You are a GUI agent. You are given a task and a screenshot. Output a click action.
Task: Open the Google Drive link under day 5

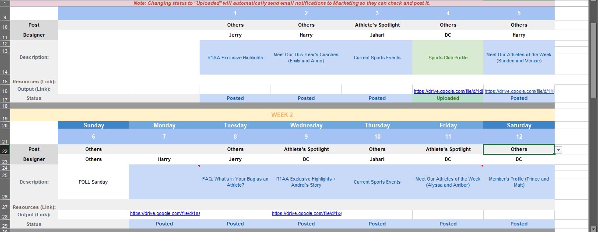coord(519,91)
